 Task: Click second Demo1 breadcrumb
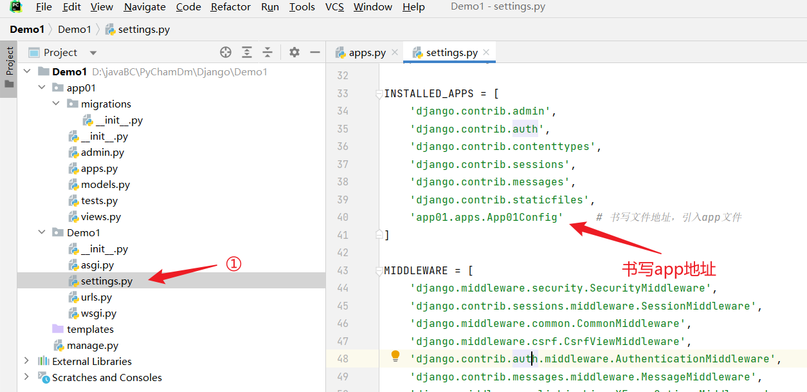75,29
